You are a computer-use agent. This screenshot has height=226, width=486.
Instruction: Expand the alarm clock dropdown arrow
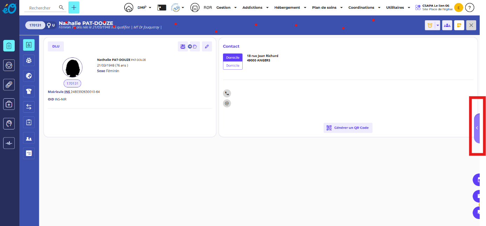[438, 25]
